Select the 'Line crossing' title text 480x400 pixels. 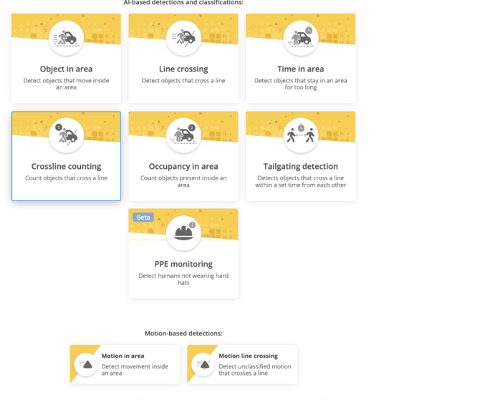pos(183,69)
